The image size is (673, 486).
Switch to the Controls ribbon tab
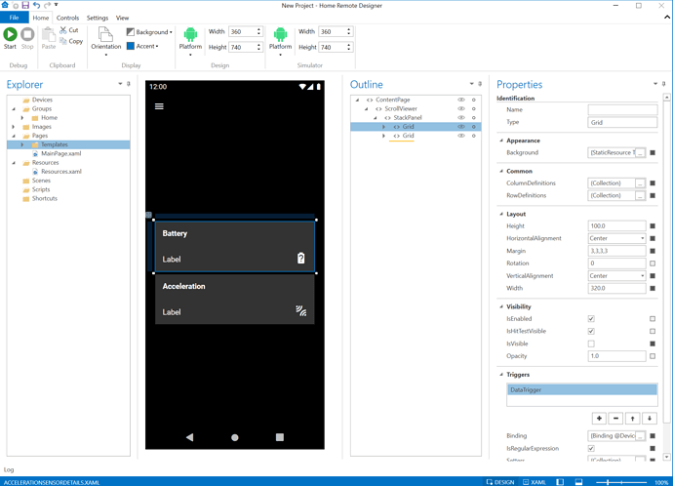point(68,18)
